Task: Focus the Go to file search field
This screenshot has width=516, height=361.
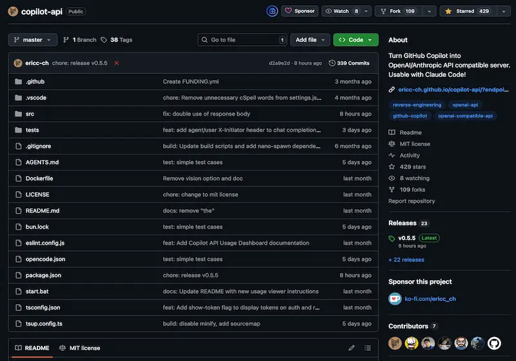Action: point(243,40)
